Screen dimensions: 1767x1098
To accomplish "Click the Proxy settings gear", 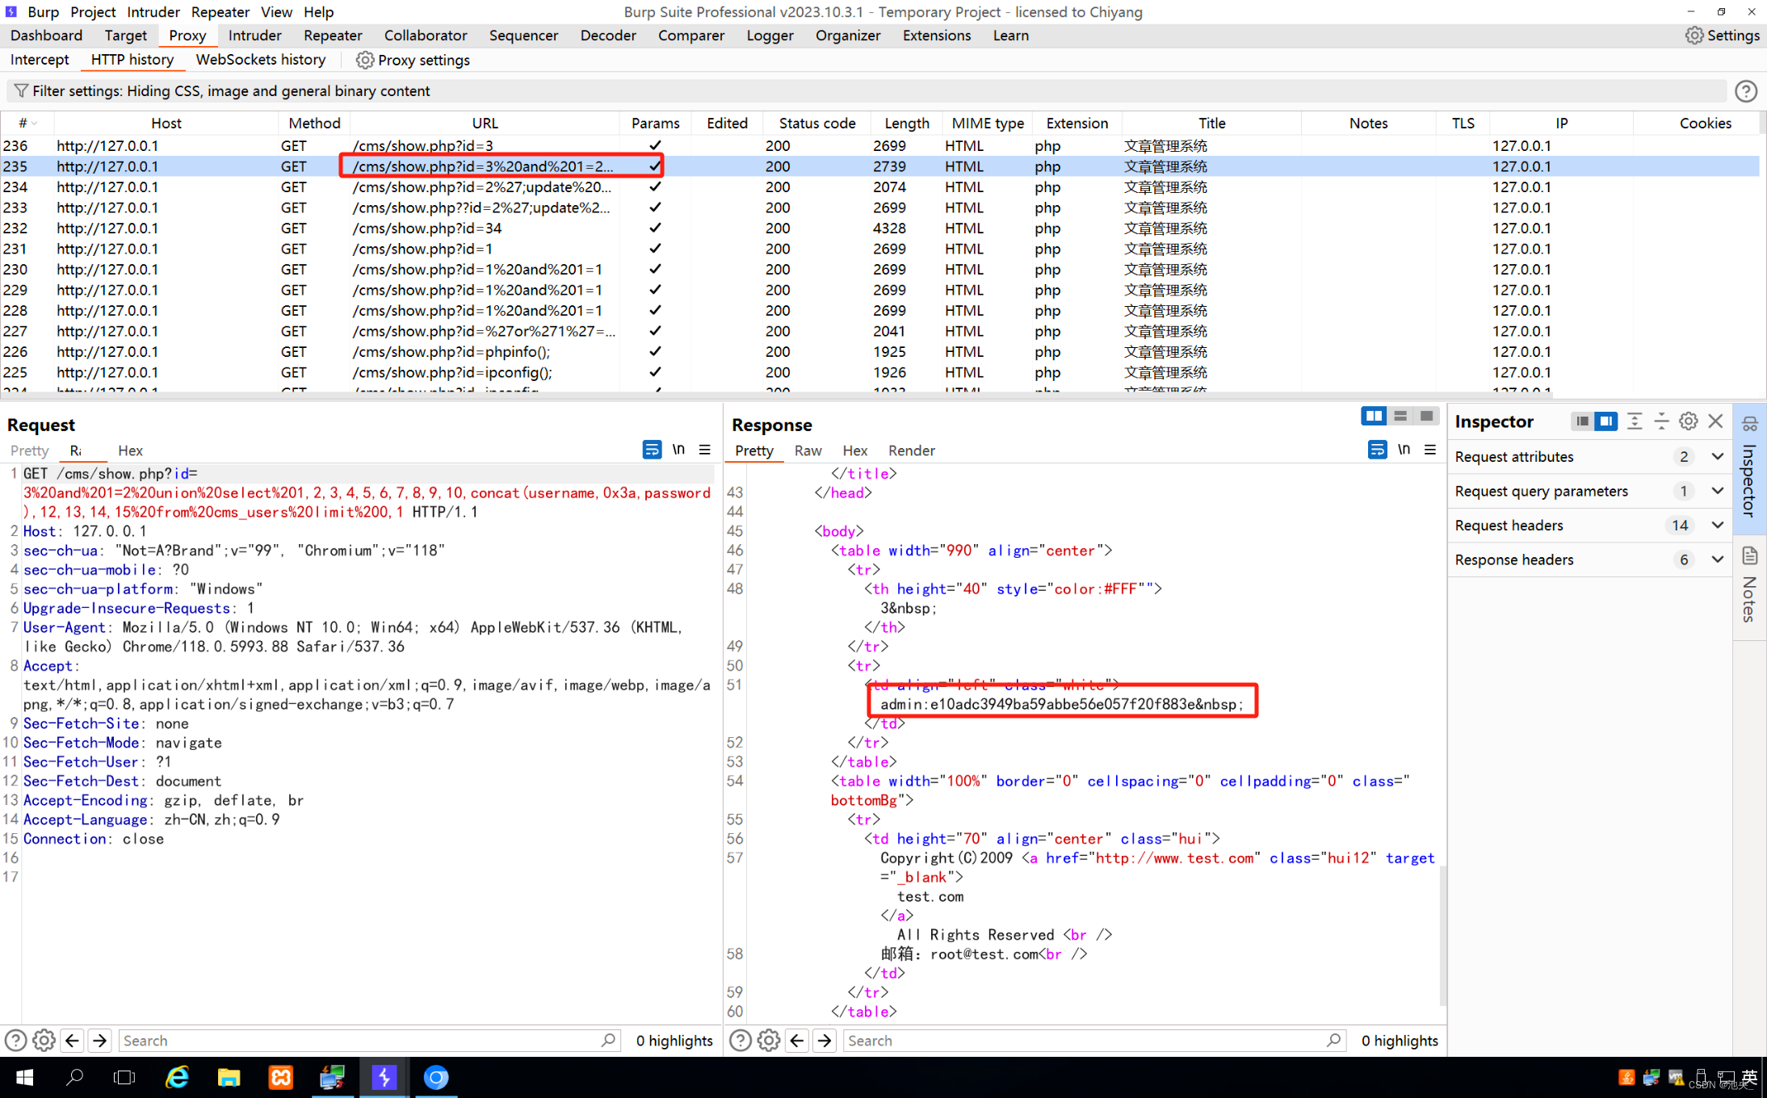I will [x=365, y=60].
